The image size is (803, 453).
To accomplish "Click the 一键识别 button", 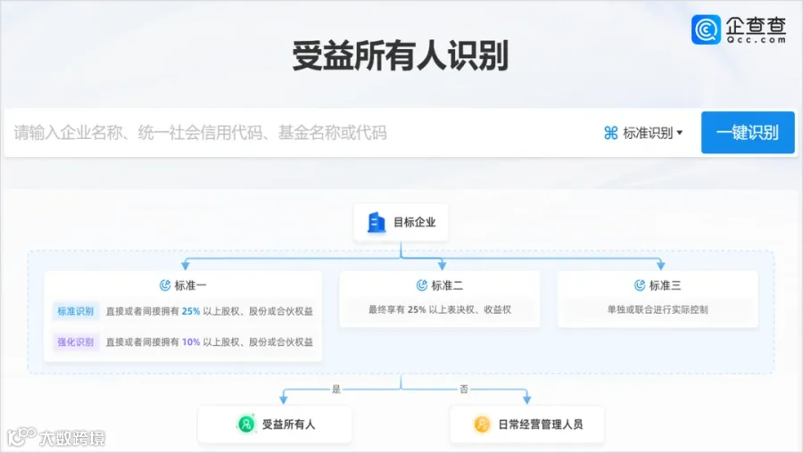I will click(748, 133).
